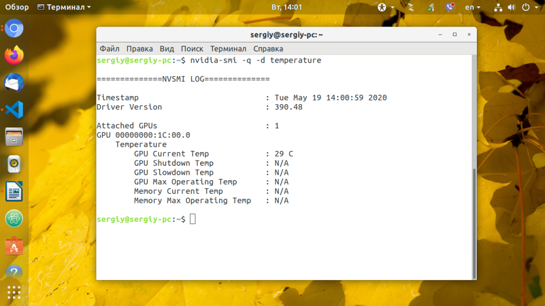545x306 pixels.
Task: Open the Files manager dock icon
Action: (x=14, y=137)
